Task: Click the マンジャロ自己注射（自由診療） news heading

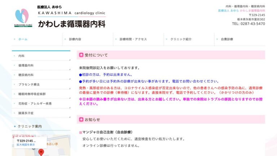Action: coord(107,132)
